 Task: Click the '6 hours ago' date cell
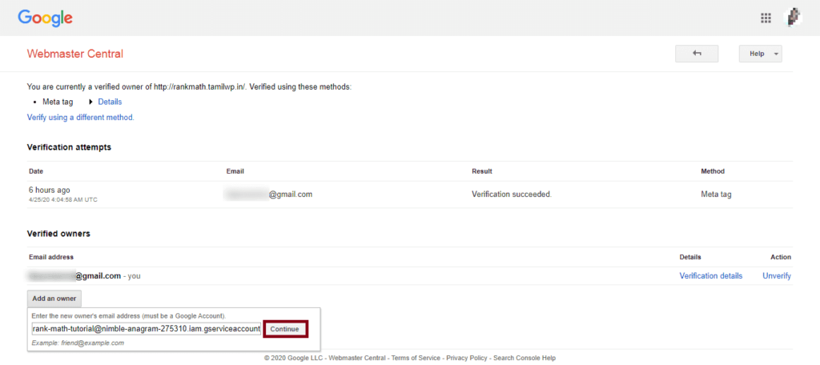tap(50, 190)
